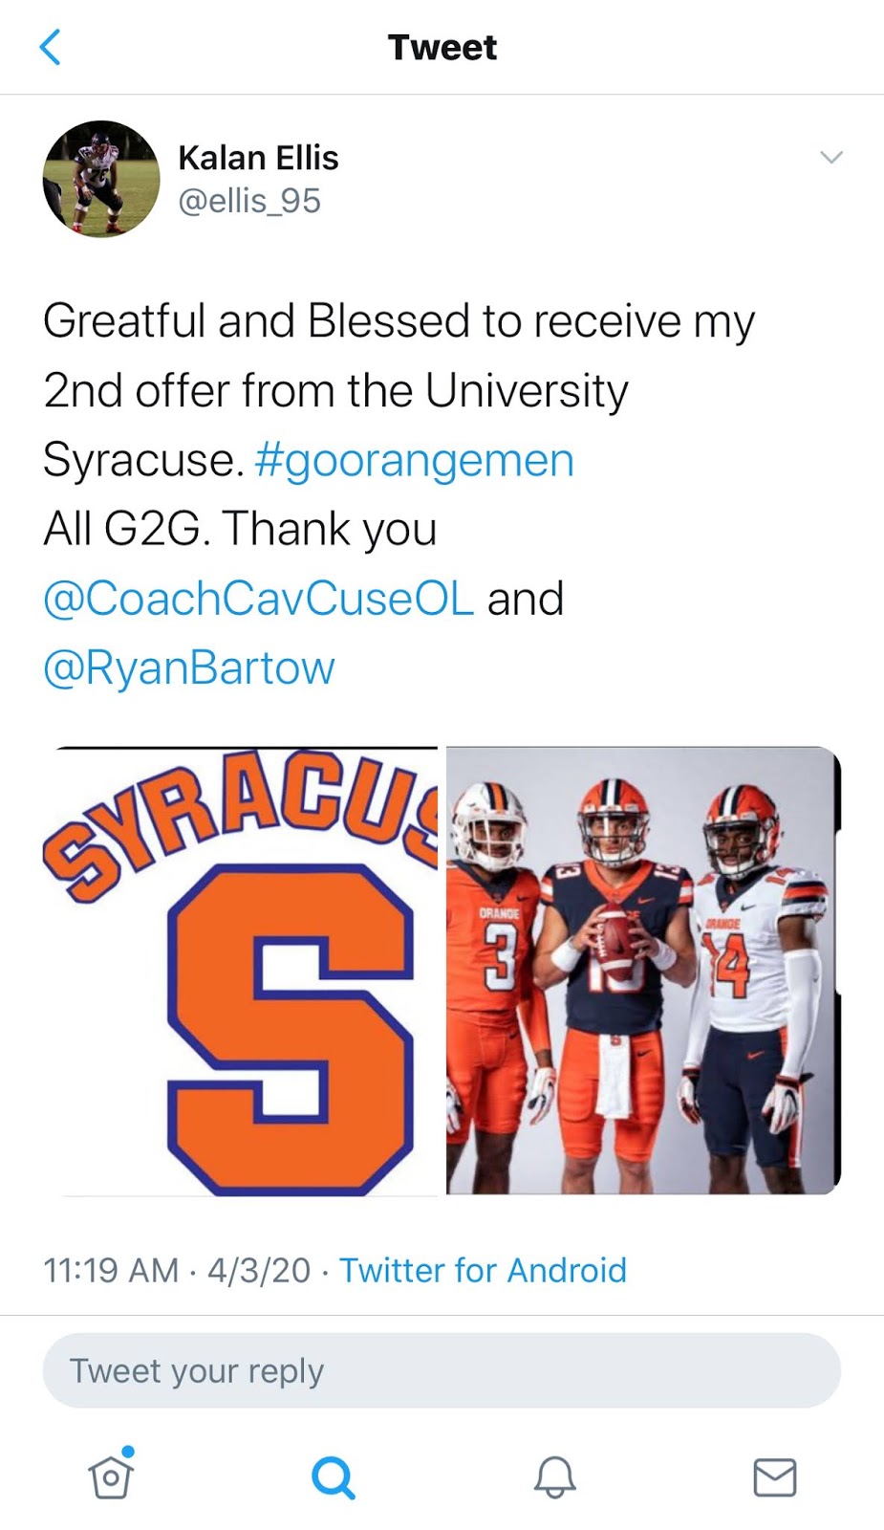View the blue notification dot on Home

pyautogui.click(x=127, y=1453)
